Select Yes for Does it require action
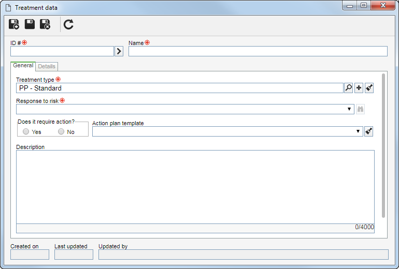Viewport: 399px width, 269px height. pos(26,131)
